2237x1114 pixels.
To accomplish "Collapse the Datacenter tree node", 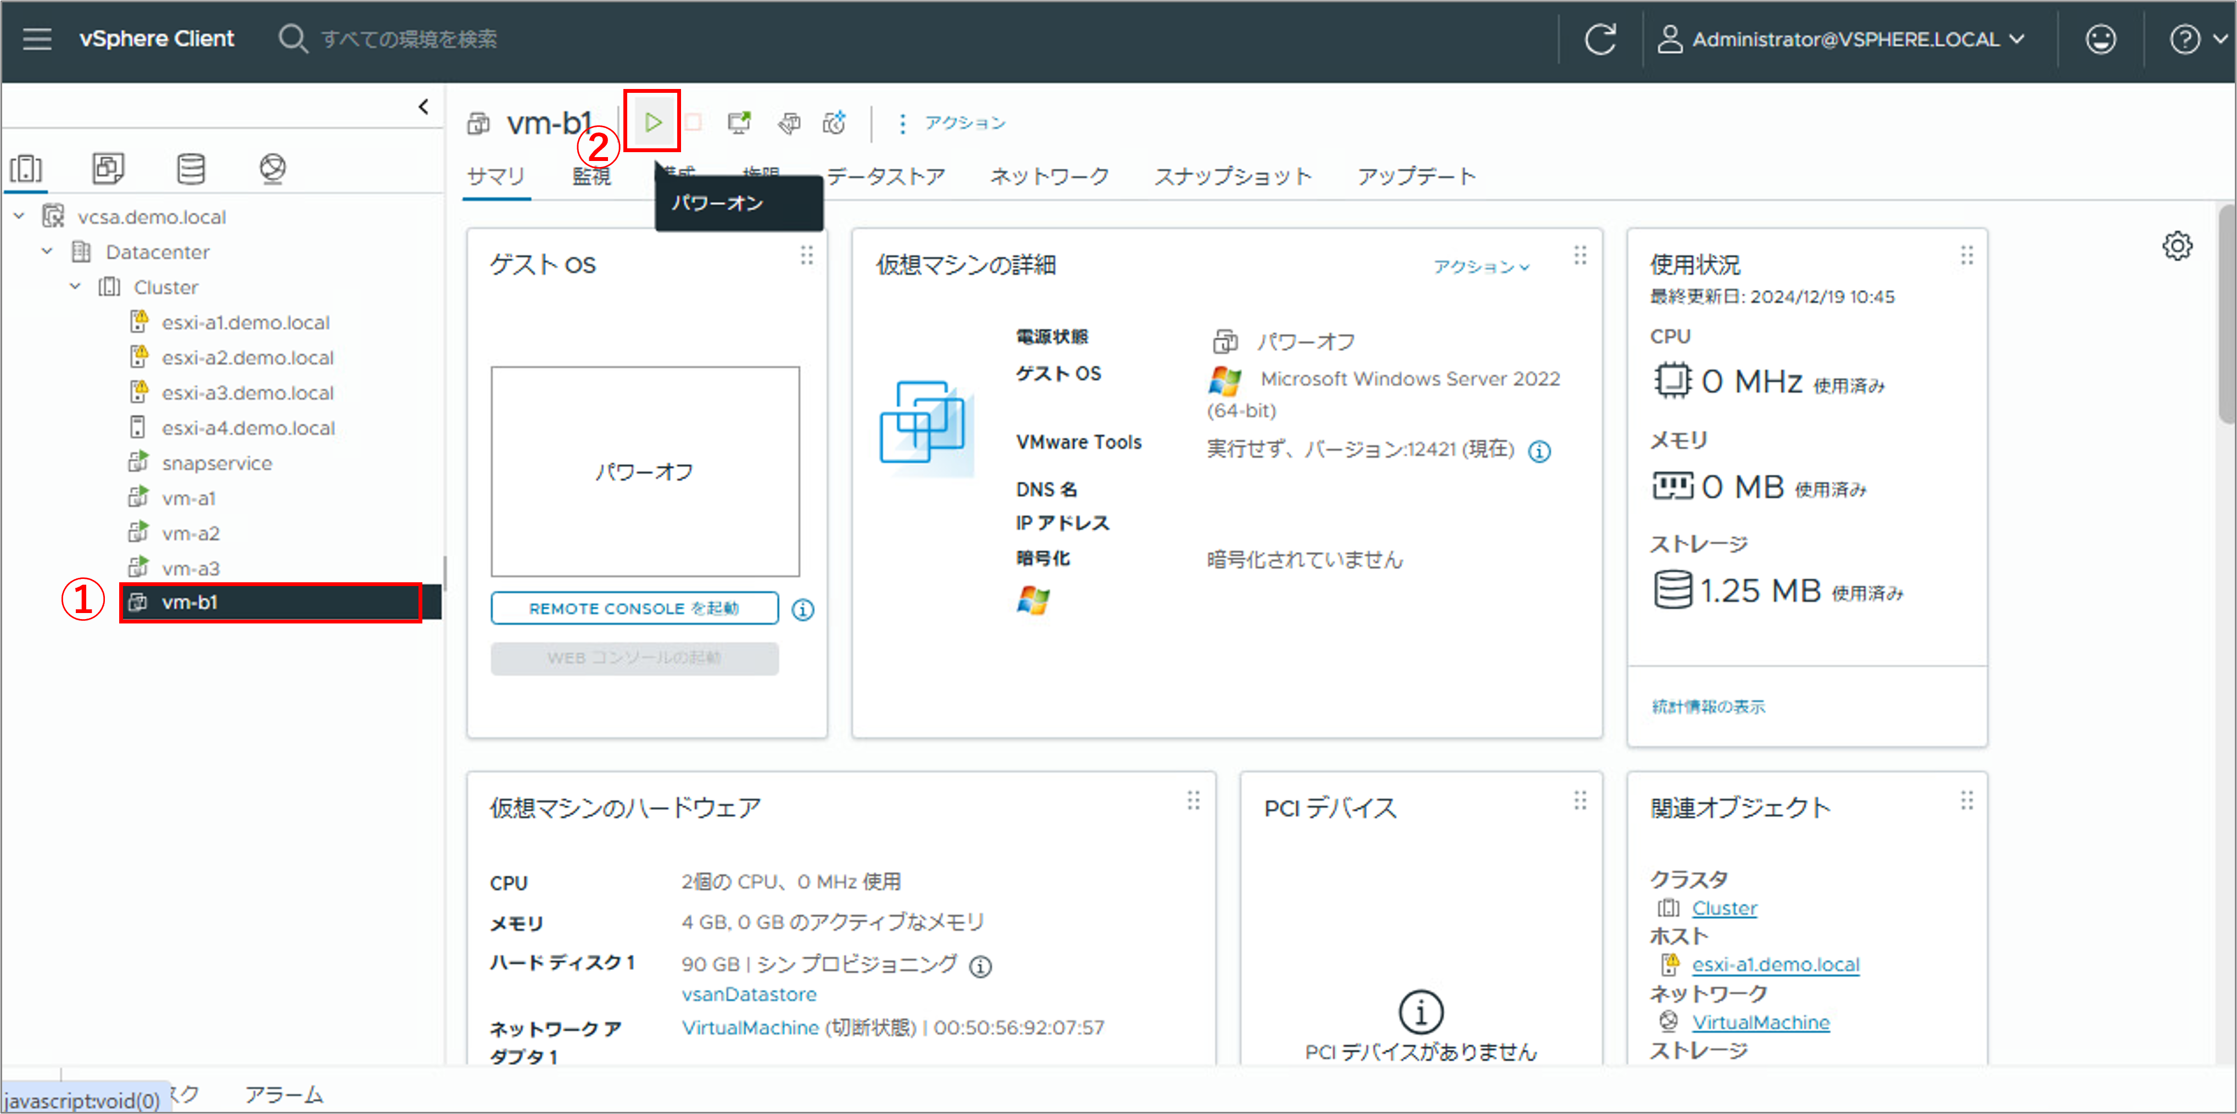I will [47, 251].
